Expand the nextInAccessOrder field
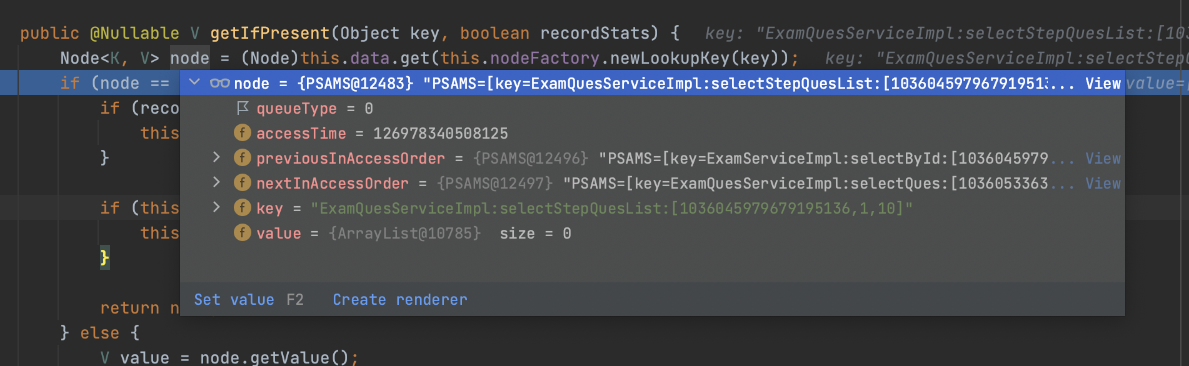1189x366 pixels. coord(216,183)
